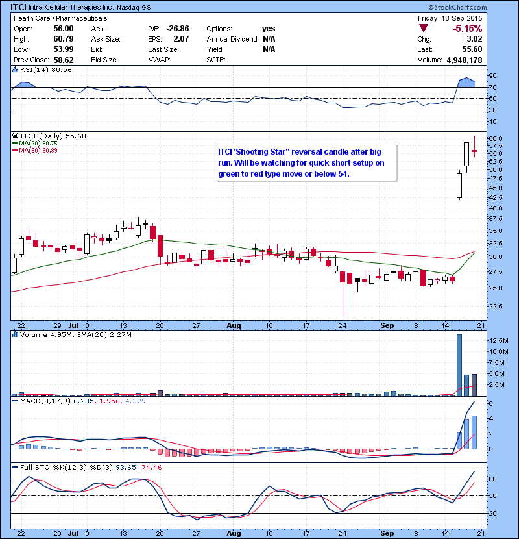Viewport: 519px width, 539px height.
Task: Click the MACD legend line marker
Action: click(16, 401)
